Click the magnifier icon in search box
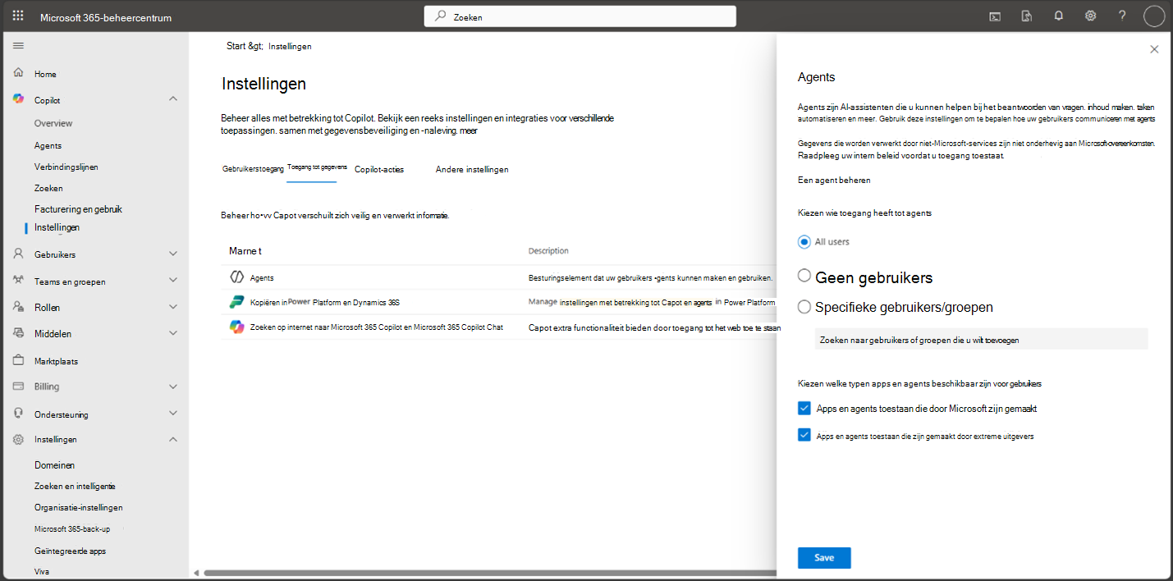 pyautogui.click(x=441, y=16)
